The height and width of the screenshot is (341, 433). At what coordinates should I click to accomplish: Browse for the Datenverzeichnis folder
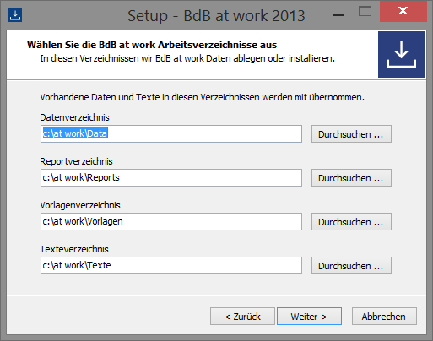(x=351, y=134)
